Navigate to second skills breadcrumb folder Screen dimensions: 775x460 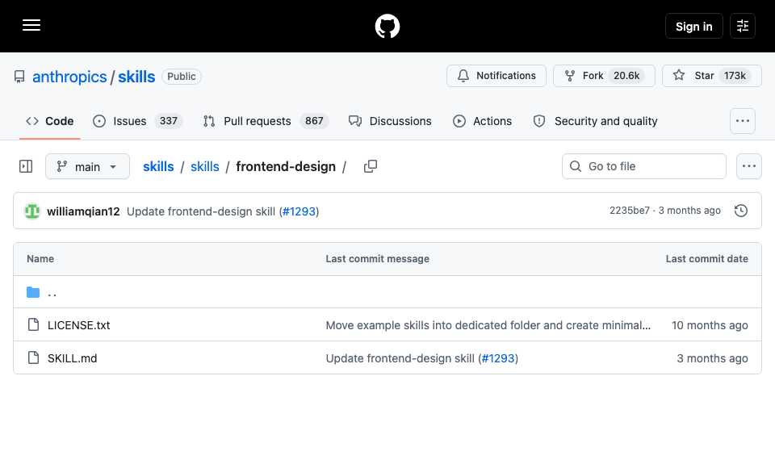tap(204, 166)
